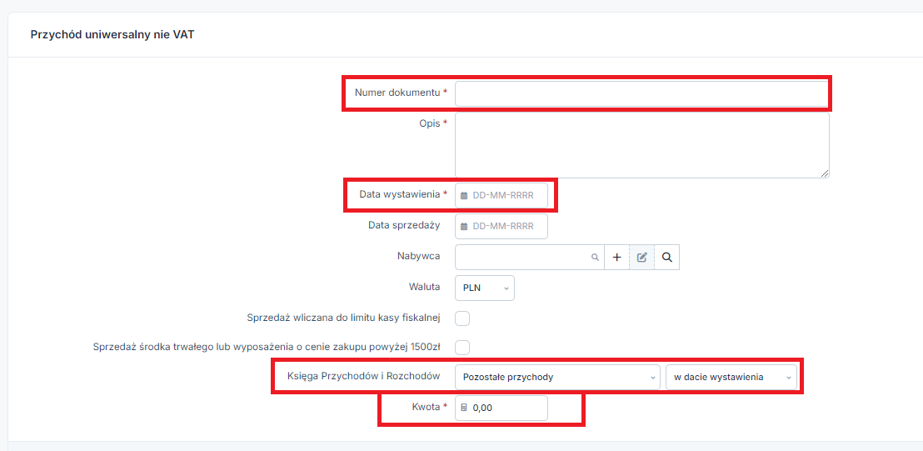Viewport: 923px width, 451px height.
Task: Enable sprzedaż wliczana do limitu kasy fiskalnej
Action: [462, 318]
